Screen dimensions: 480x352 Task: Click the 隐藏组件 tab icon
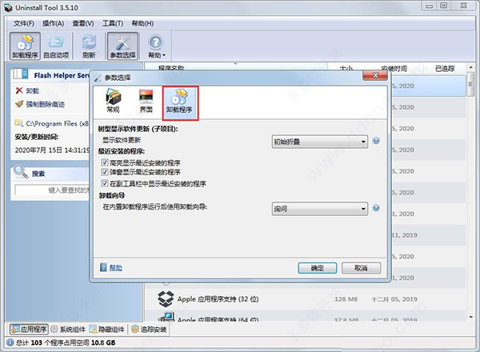coord(93,329)
